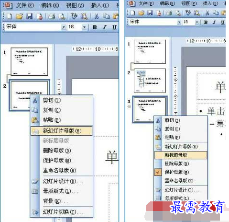Toggle Bold button in left window
The width and height of the screenshot is (229, 222).
click(95, 27)
